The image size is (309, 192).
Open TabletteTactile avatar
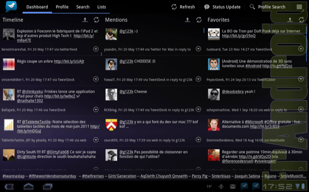click(9, 125)
